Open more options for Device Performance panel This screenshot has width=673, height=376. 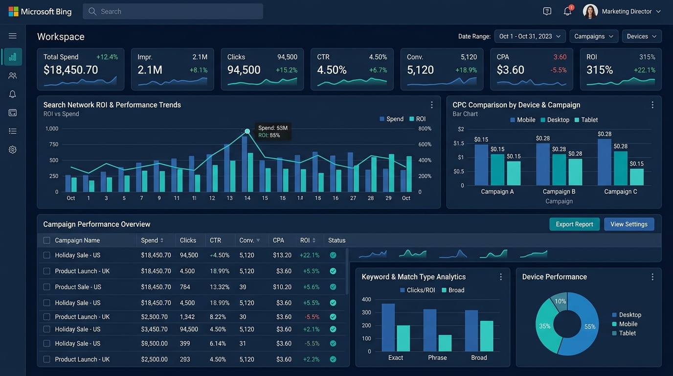point(652,277)
